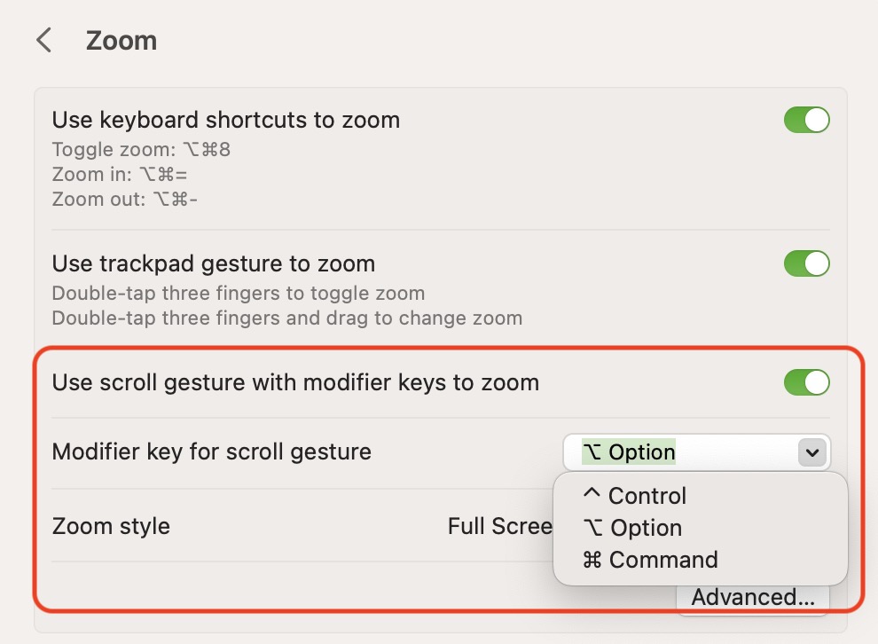This screenshot has height=644, width=878.
Task: Click the modifier key dropdown arrow button
Action: (811, 452)
